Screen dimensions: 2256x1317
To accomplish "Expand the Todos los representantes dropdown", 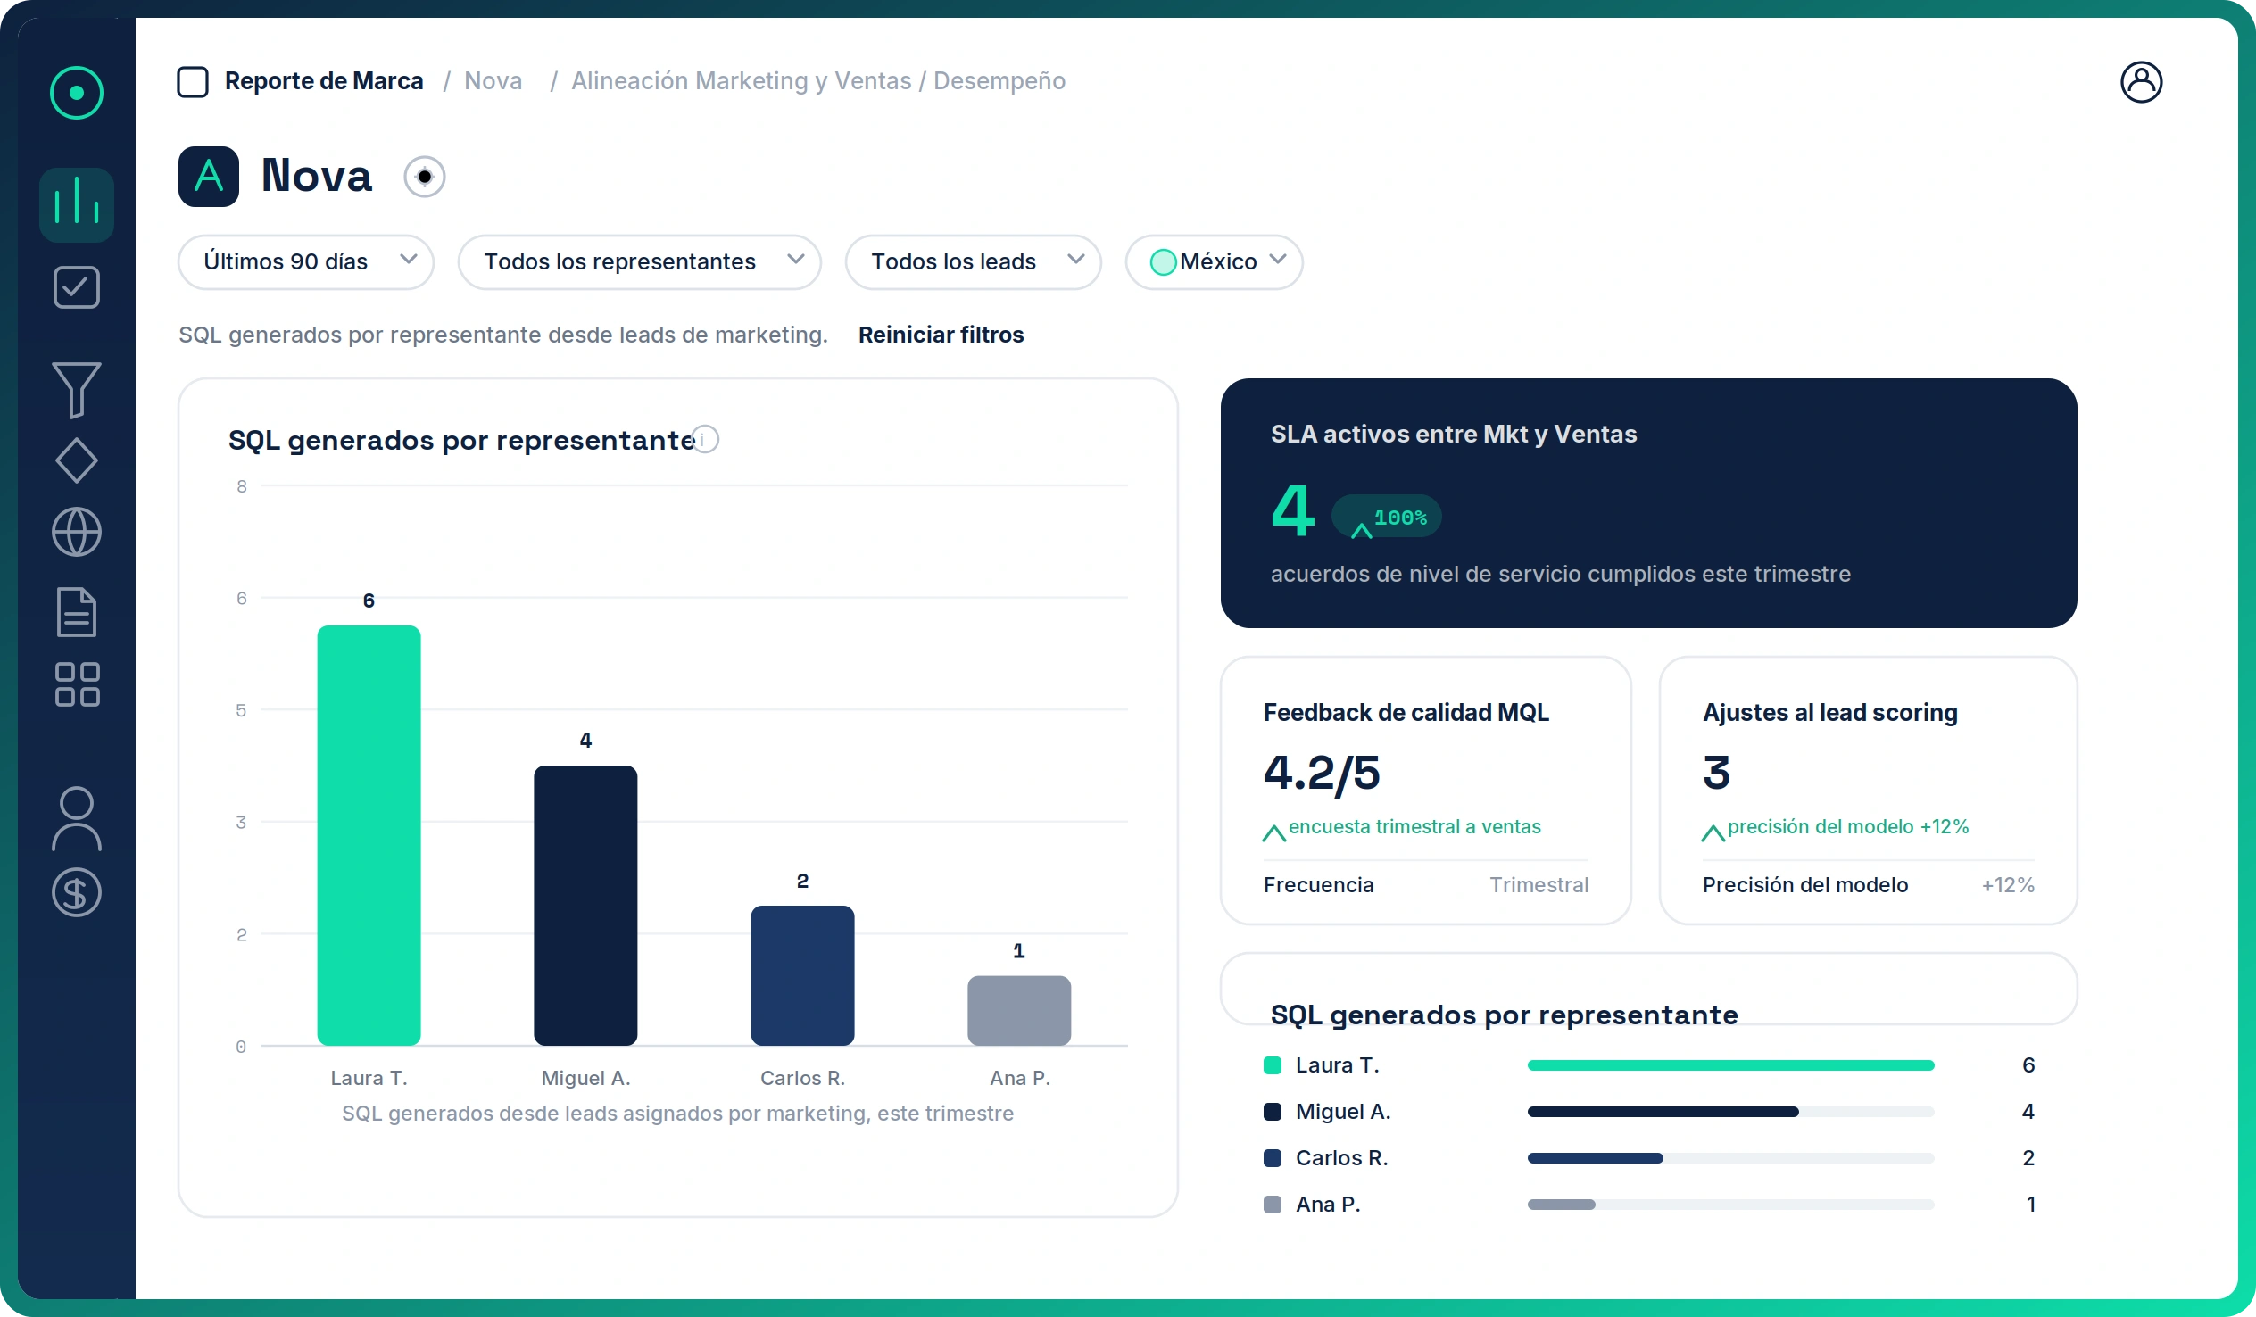I will coord(639,261).
